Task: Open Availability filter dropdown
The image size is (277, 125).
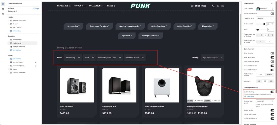Action: point(73,57)
